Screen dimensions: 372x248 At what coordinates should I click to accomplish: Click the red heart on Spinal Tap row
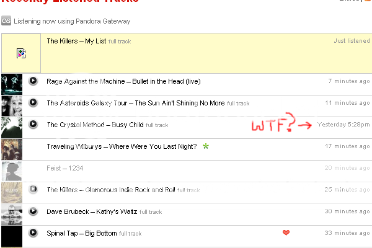point(286,233)
